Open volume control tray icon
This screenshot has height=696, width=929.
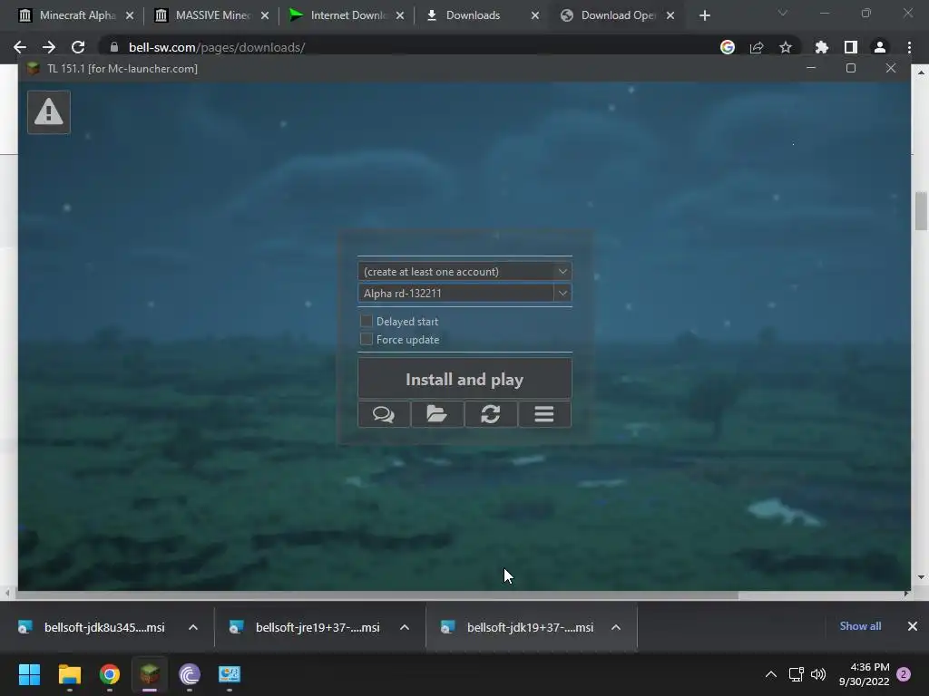click(x=818, y=674)
